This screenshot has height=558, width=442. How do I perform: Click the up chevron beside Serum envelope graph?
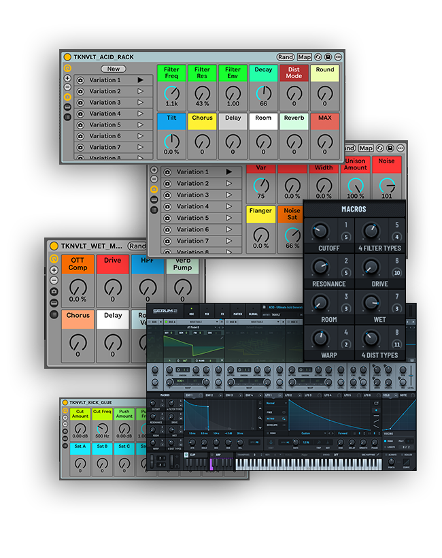coord(260,408)
